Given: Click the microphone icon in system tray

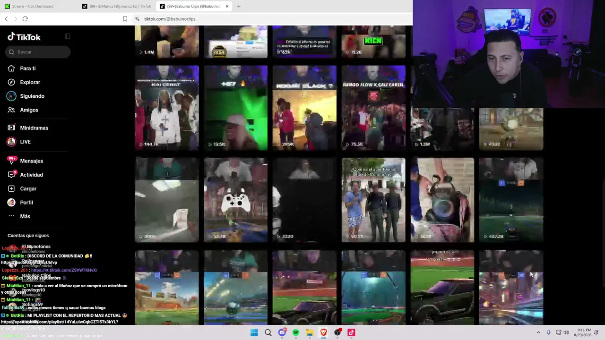Looking at the screenshot, I should (x=548, y=332).
